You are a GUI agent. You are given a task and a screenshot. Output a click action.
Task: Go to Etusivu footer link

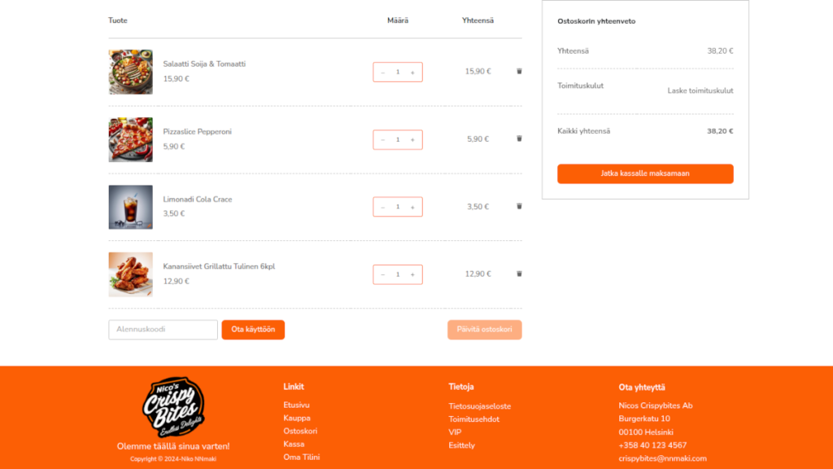pos(296,405)
